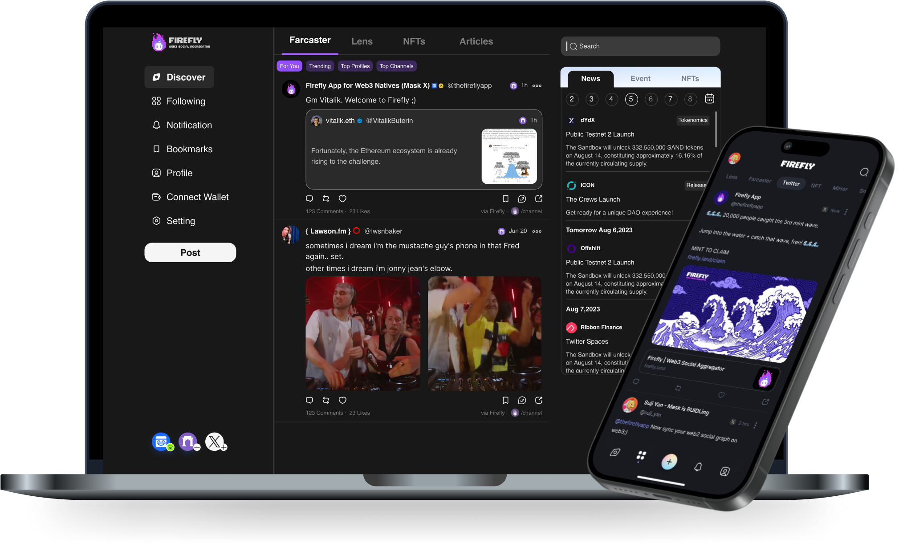Click tip icon on Firefly App post

[522, 199]
